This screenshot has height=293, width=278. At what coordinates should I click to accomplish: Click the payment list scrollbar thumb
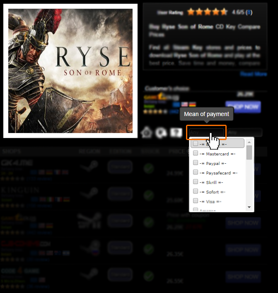(249, 153)
